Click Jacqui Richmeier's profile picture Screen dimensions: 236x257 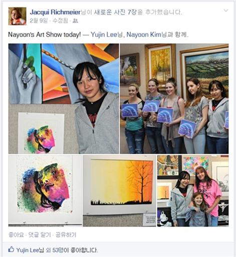(x=18, y=16)
